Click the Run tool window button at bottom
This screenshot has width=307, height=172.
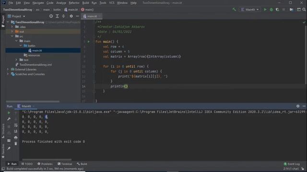tap(12, 164)
